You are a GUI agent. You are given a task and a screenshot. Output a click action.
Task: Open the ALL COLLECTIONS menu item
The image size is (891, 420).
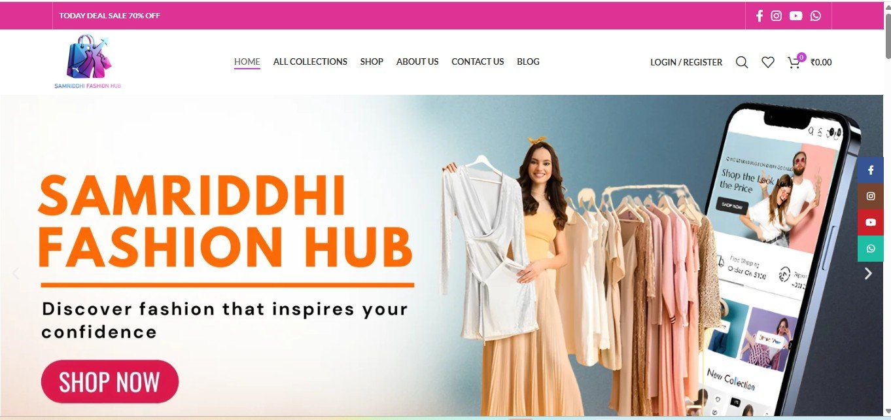(x=310, y=61)
